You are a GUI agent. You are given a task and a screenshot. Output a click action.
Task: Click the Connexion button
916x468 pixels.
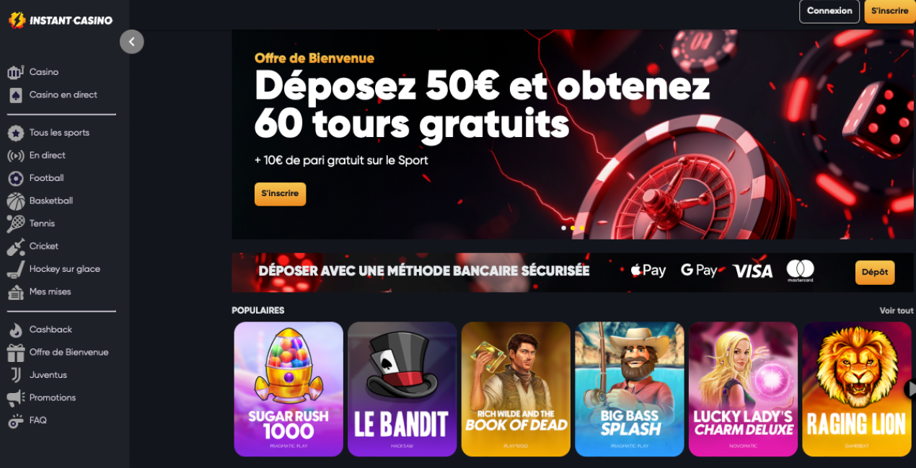point(829,11)
